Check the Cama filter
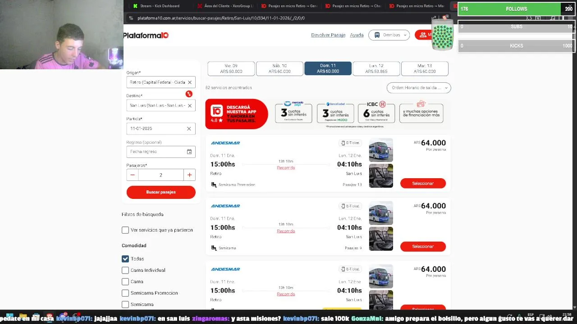The height and width of the screenshot is (324, 577). (125, 282)
